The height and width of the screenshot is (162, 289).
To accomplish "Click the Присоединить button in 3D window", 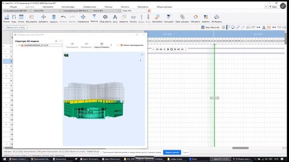I will tap(72, 45).
